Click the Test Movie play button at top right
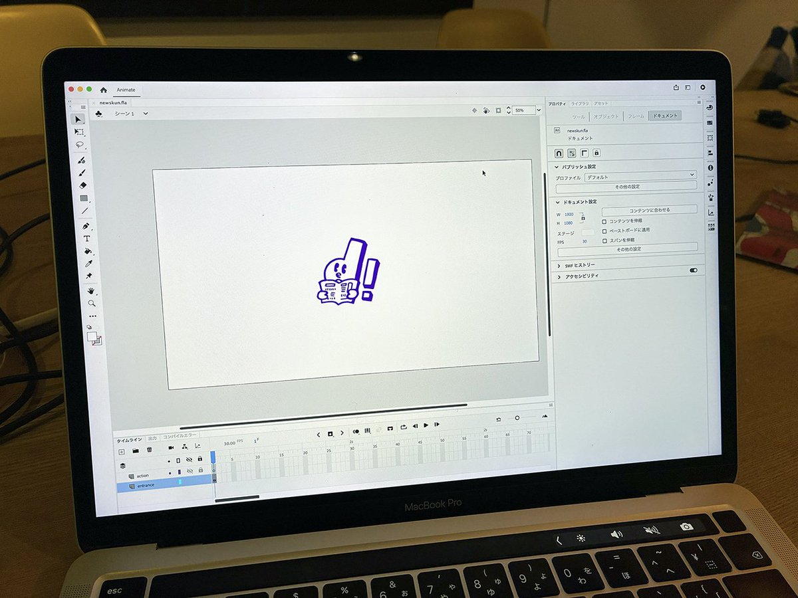798x598 pixels. [703, 87]
